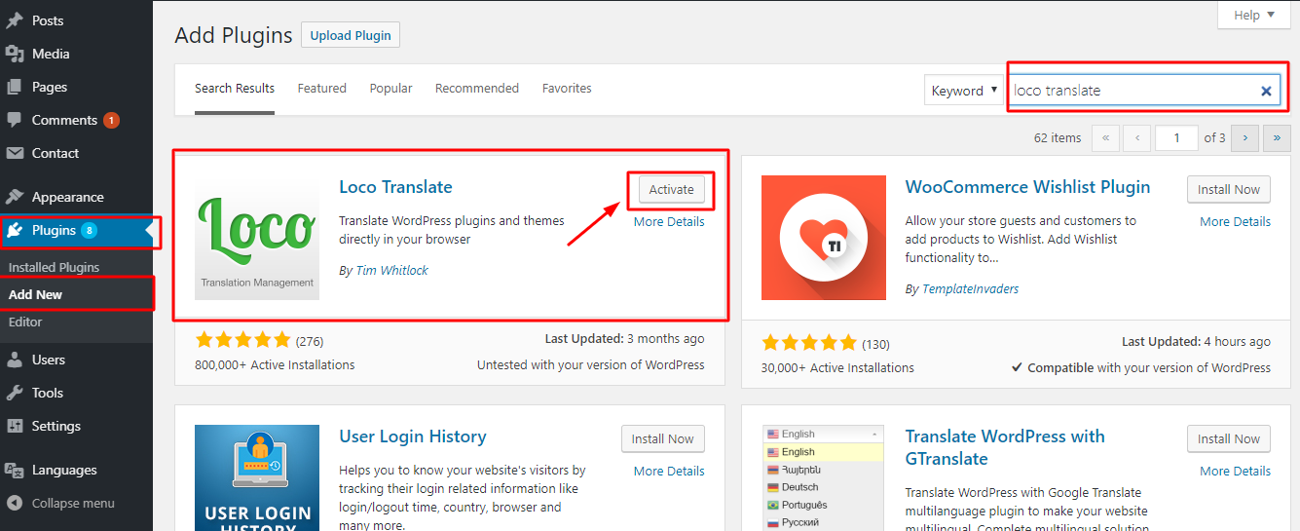Click the Tools wrench icon
The image size is (1300, 531).
point(15,393)
